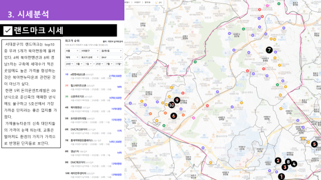Expand the 최고가 순위 sort dropdown

click(x=90, y=57)
